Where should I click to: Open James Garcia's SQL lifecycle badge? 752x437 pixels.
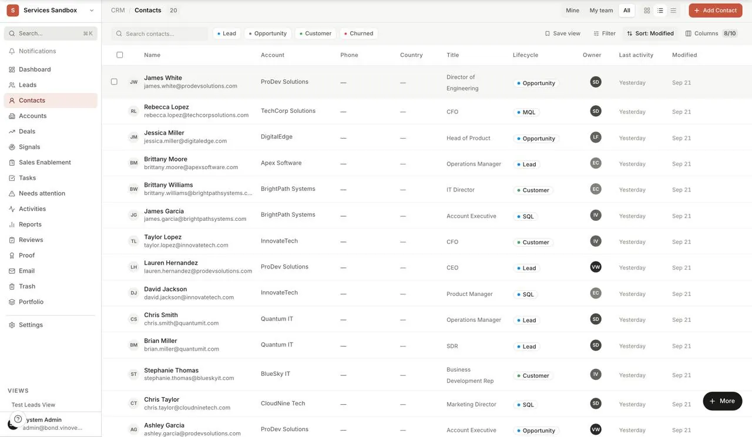(525, 216)
